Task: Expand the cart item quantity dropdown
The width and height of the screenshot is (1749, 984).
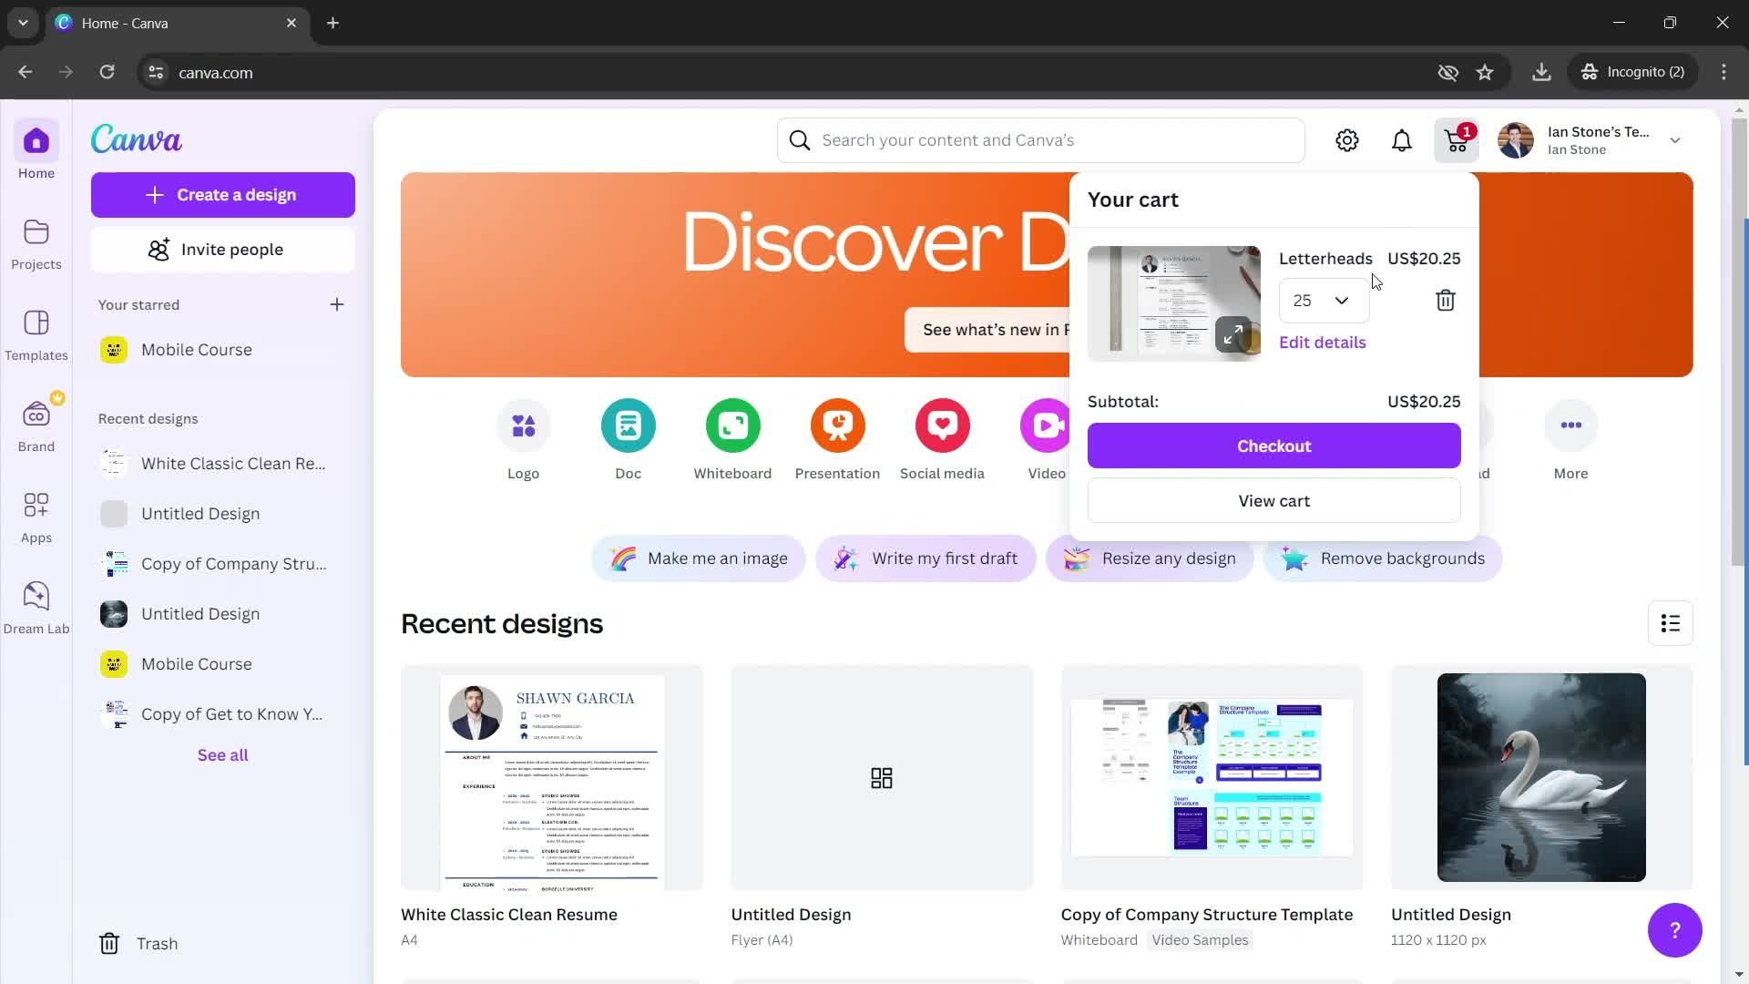Action: [1324, 301]
